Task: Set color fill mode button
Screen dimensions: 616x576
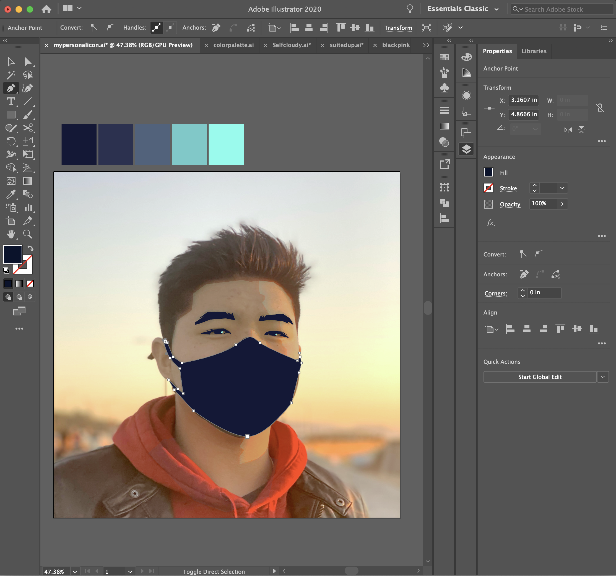Action: (8, 284)
